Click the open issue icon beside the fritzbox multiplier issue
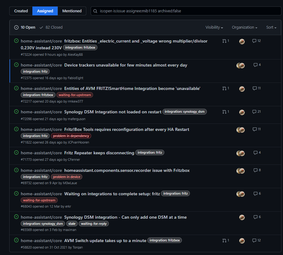This screenshot has width=283, height=255. (16, 41)
